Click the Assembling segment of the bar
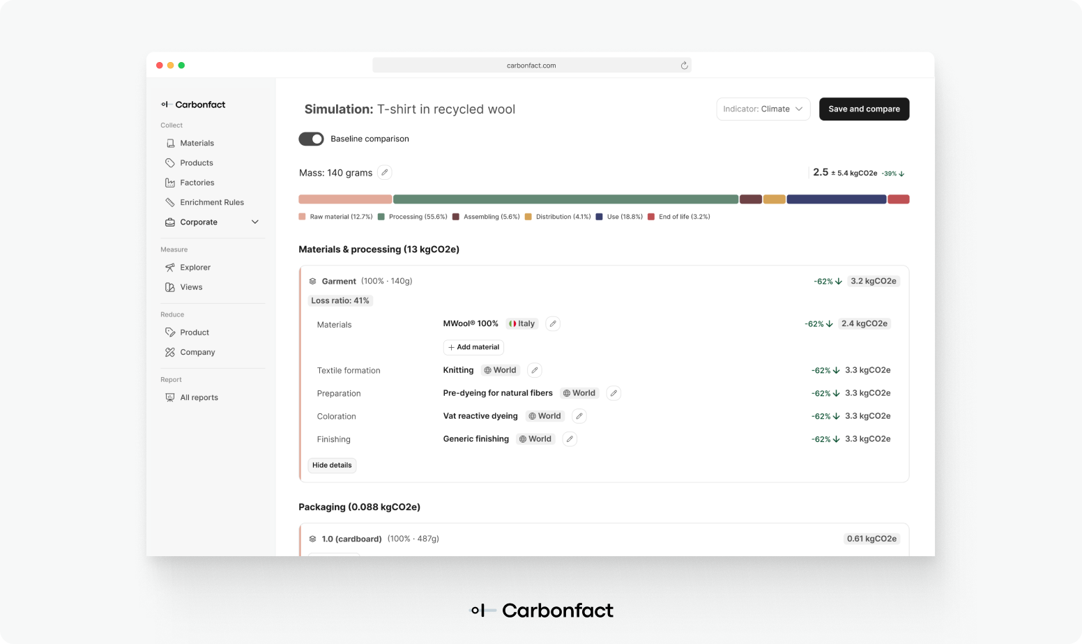Image resolution: width=1082 pixels, height=644 pixels. pyautogui.click(x=751, y=199)
